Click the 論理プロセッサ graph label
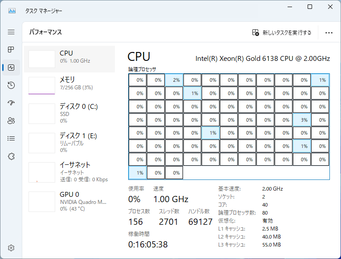The height and width of the screenshot is (259, 341). pos(142,69)
